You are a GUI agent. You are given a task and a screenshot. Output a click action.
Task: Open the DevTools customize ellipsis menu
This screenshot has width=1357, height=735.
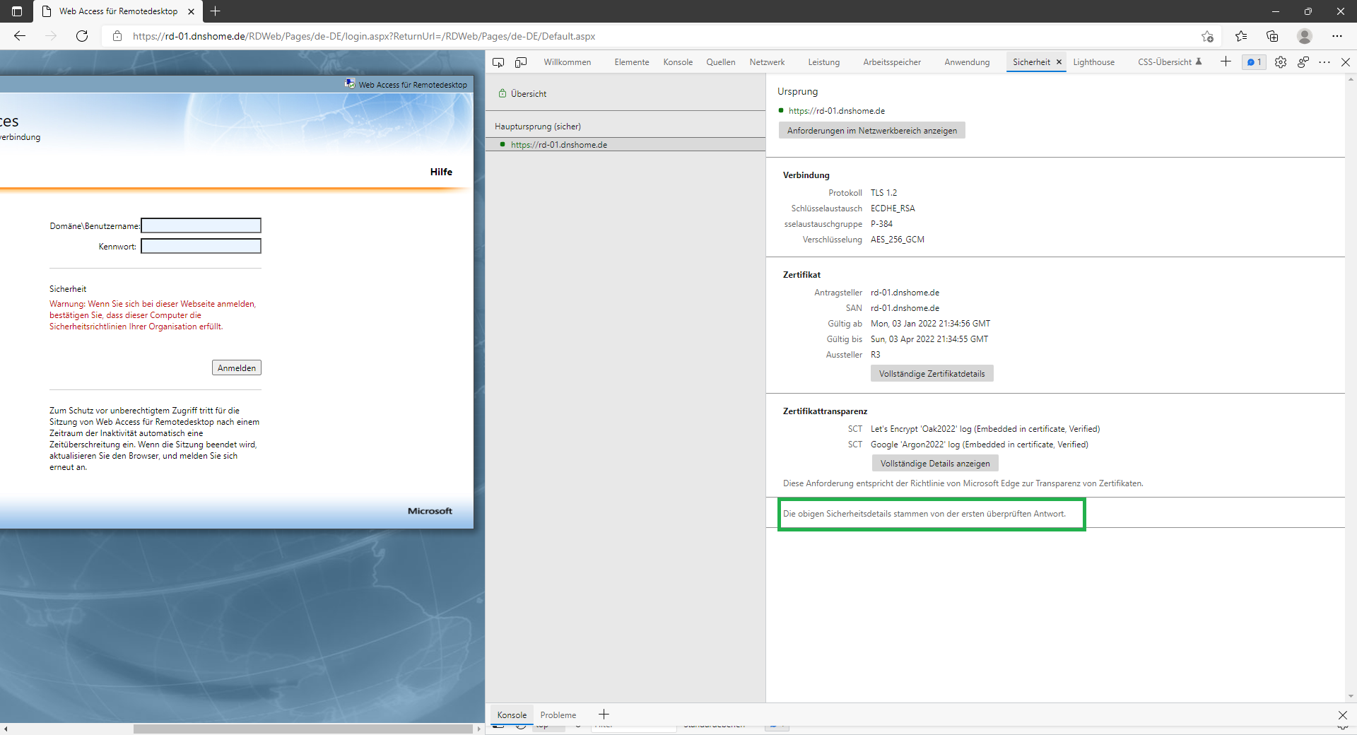tap(1324, 62)
